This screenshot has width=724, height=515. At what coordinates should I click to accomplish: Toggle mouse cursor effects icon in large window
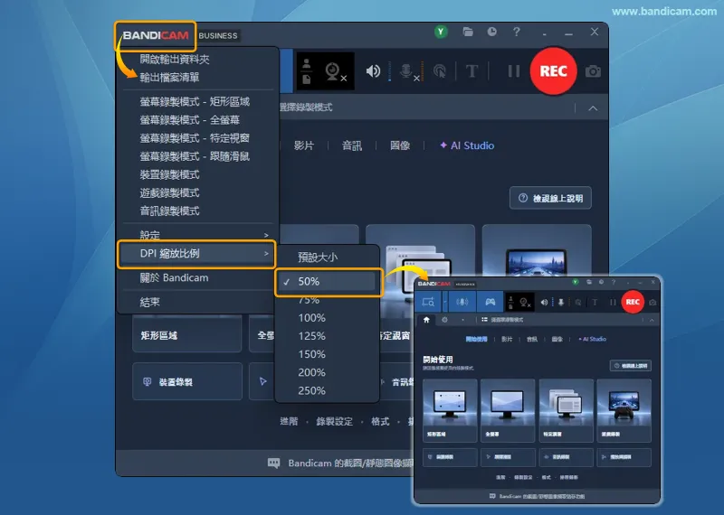[440, 71]
